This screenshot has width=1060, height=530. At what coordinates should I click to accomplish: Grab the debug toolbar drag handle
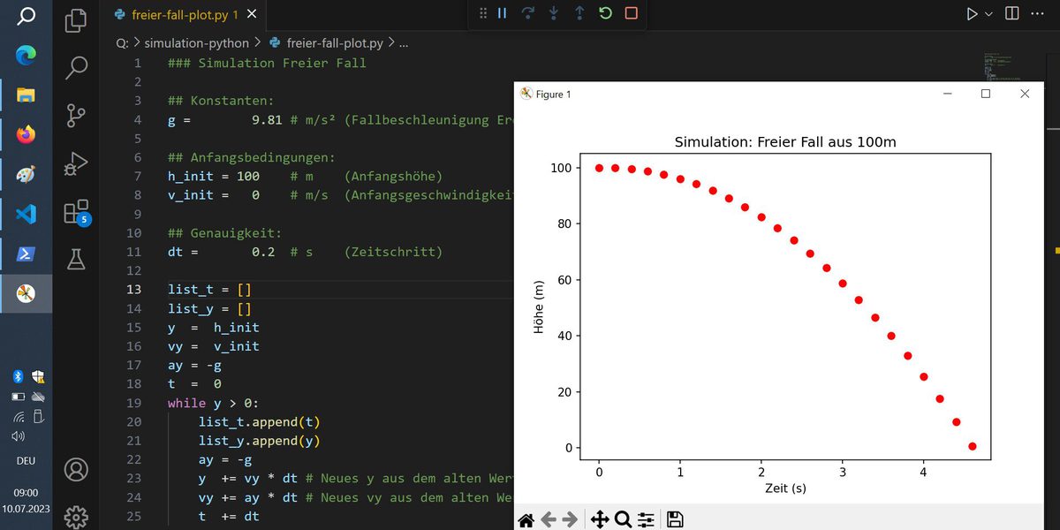coord(483,13)
